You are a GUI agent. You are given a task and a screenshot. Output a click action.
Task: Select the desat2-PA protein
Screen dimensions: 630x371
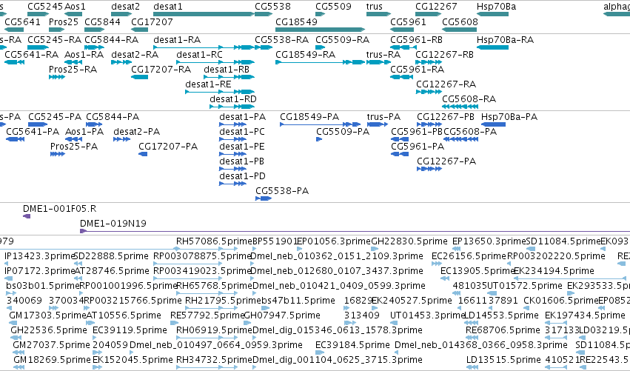[137, 132]
